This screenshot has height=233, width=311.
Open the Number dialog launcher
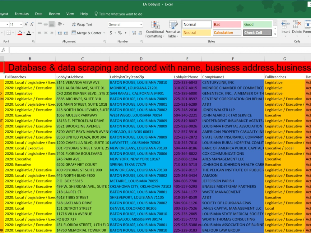[142, 41]
